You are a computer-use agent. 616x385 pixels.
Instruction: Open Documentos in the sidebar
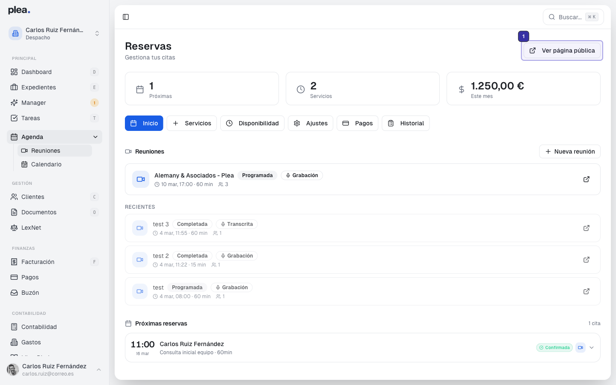pyautogui.click(x=54, y=212)
